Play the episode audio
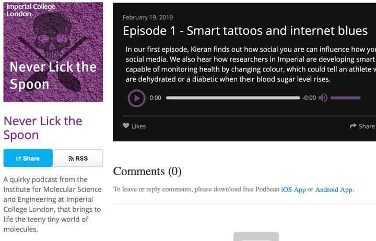The height and width of the screenshot is (241, 376). click(x=136, y=98)
